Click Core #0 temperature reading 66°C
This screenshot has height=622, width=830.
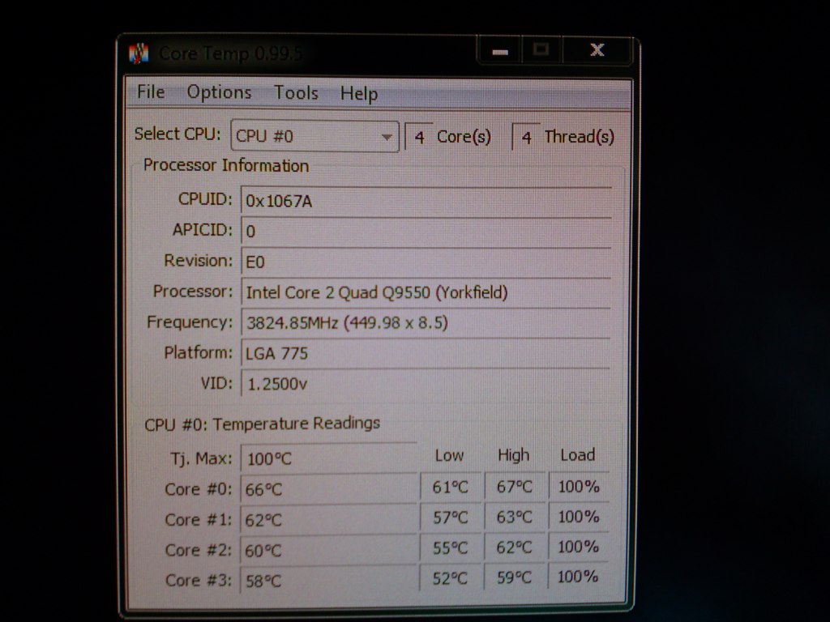click(329, 488)
